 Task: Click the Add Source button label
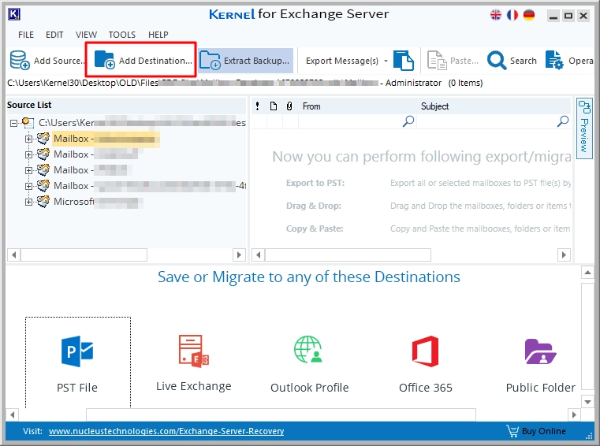[x=59, y=61]
